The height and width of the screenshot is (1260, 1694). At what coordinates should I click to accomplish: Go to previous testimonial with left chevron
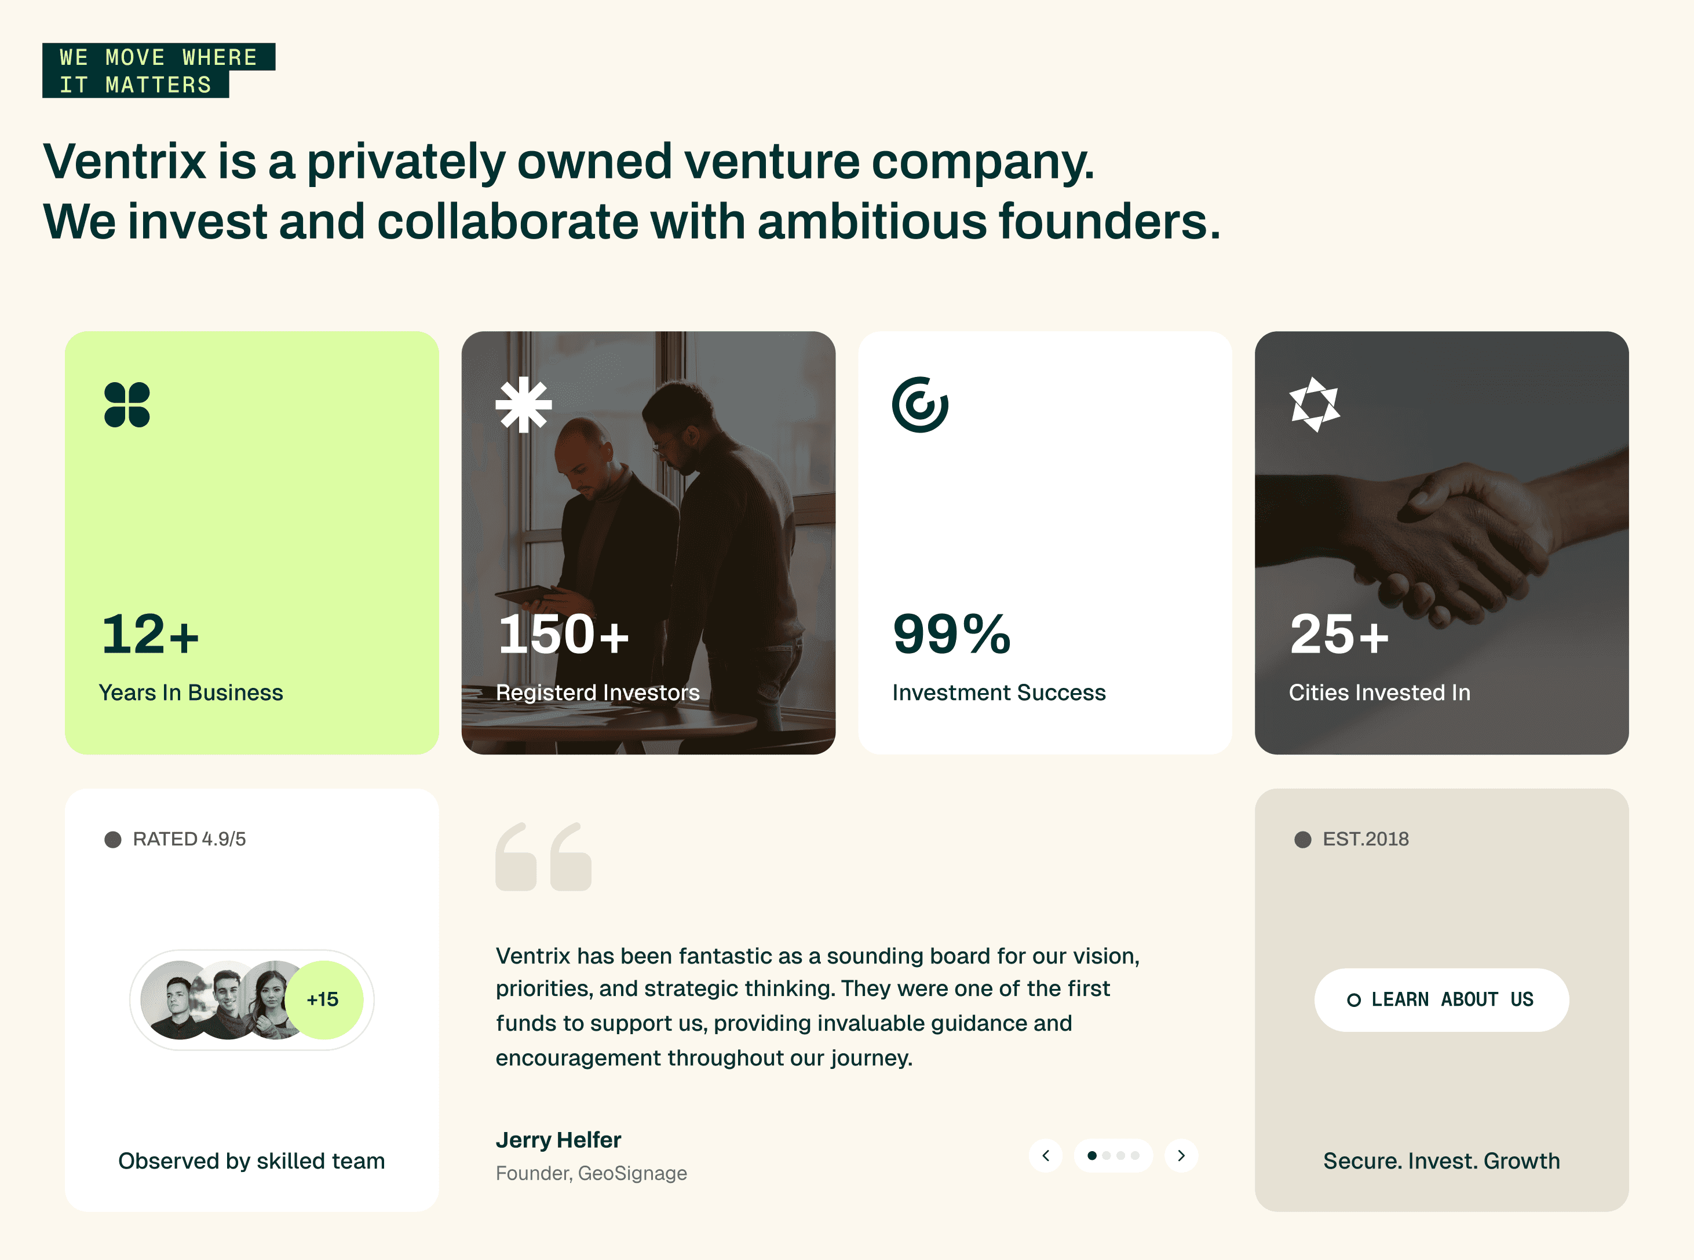click(1045, 1156)
